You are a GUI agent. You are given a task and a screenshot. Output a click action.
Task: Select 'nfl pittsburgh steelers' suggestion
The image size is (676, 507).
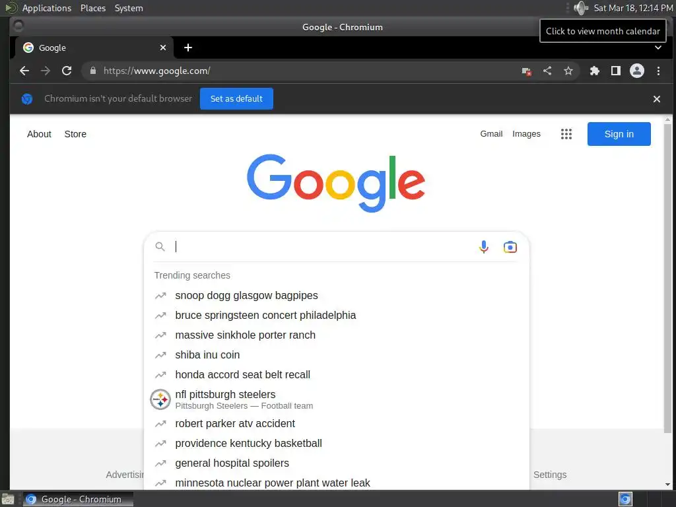coord(336,399)
